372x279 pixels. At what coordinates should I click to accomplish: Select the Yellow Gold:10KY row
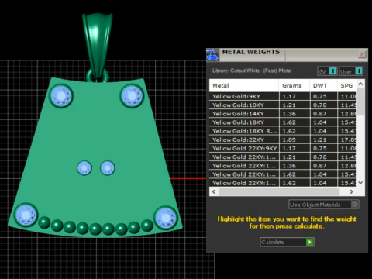tap(283, 105)
